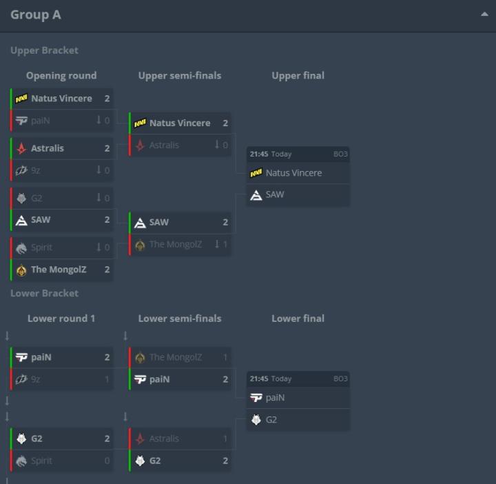Click Spirit logo in Opening round
Image resolution: width=496 pixels, height=484 pixels.
[21, 248]
